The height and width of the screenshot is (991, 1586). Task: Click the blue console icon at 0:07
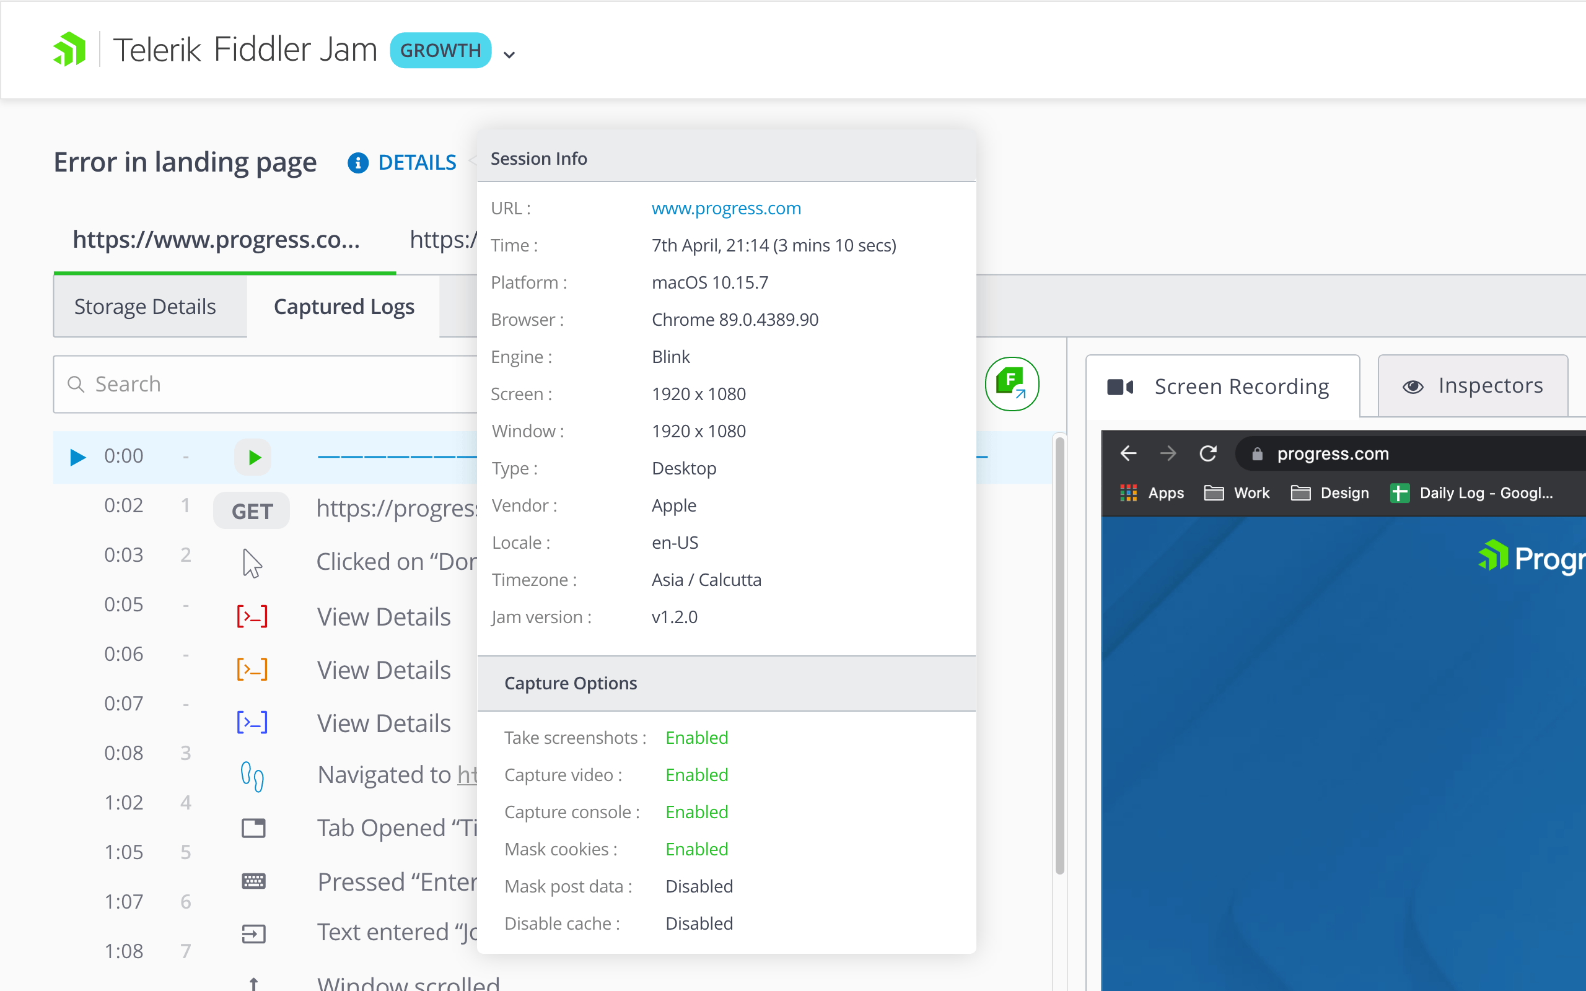click(x=252, y=722)
